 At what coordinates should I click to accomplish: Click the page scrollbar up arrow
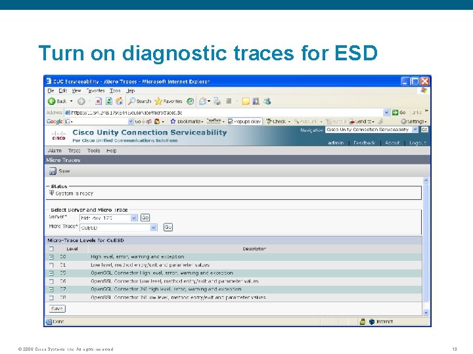[x=426, y=181]
